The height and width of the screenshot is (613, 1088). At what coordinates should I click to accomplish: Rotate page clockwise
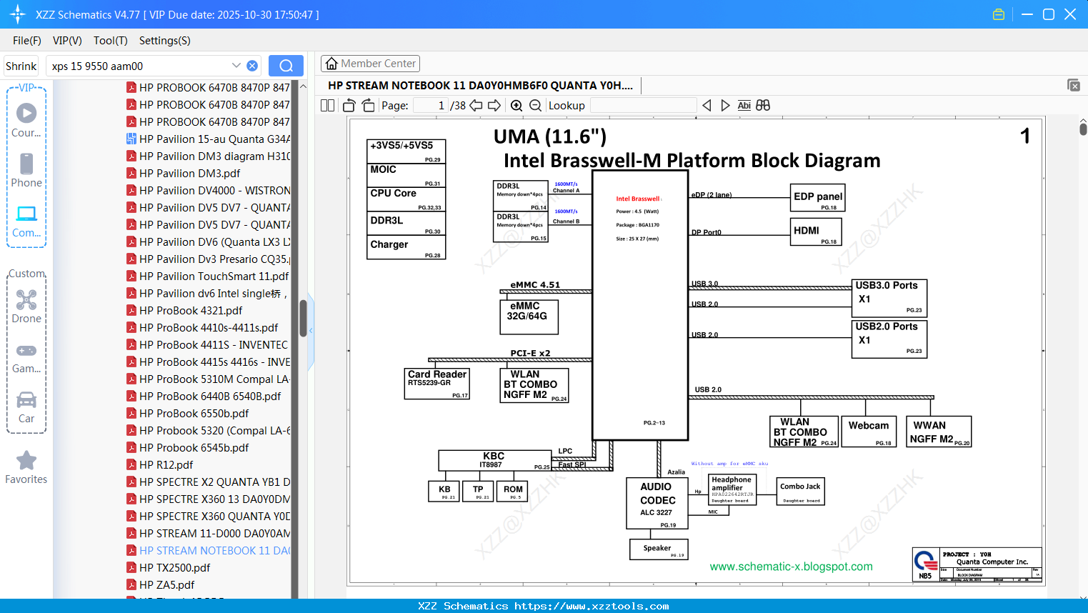click(x=368, y=105)
